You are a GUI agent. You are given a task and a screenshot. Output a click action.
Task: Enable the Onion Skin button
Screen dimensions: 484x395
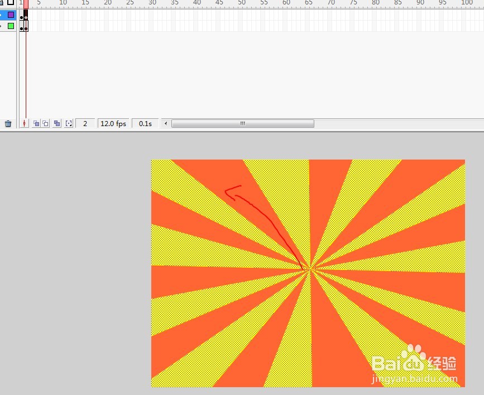[x=36, y=124]
